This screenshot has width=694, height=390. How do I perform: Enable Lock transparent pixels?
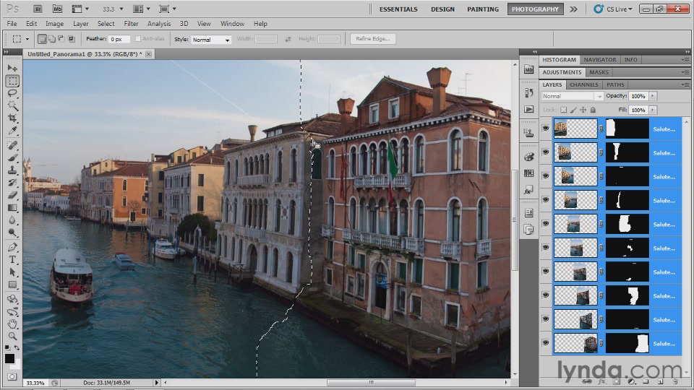pos(563,110)
